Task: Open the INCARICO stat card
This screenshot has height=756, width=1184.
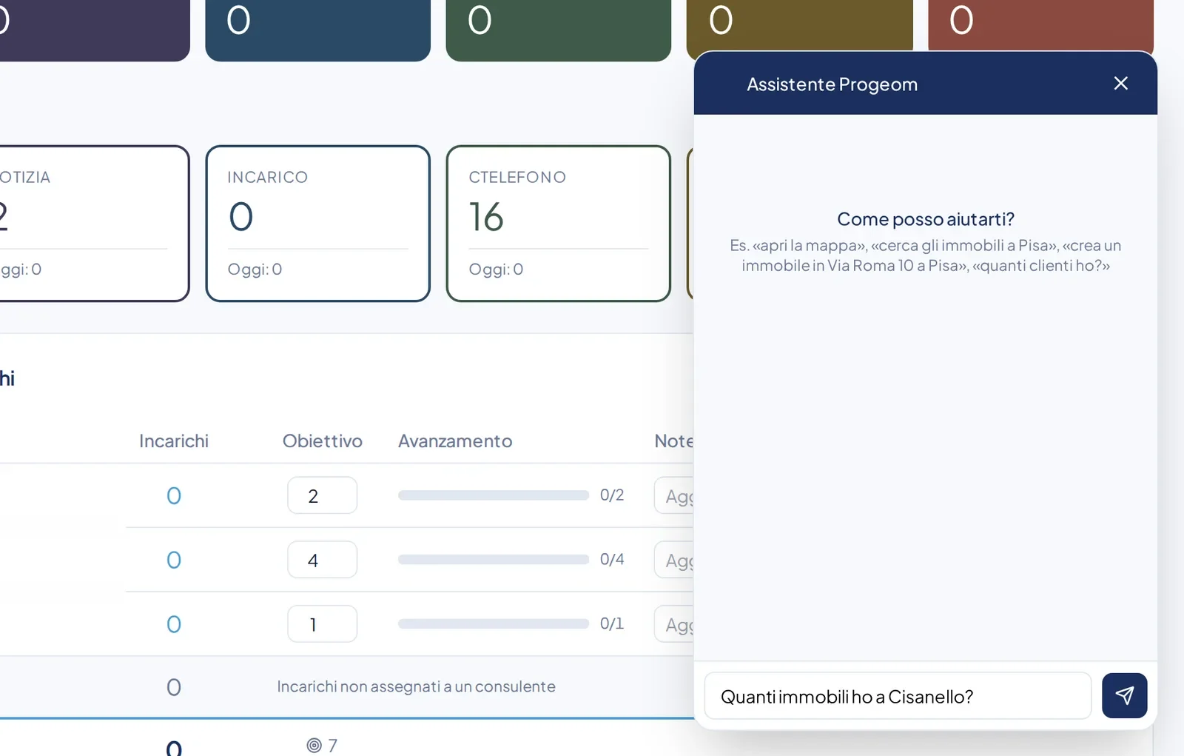Action: (318, 224)
